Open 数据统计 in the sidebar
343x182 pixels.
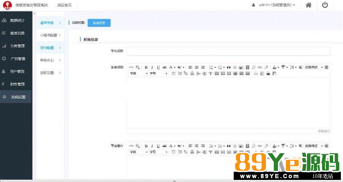pyautogui.click(x=16, y=21)
